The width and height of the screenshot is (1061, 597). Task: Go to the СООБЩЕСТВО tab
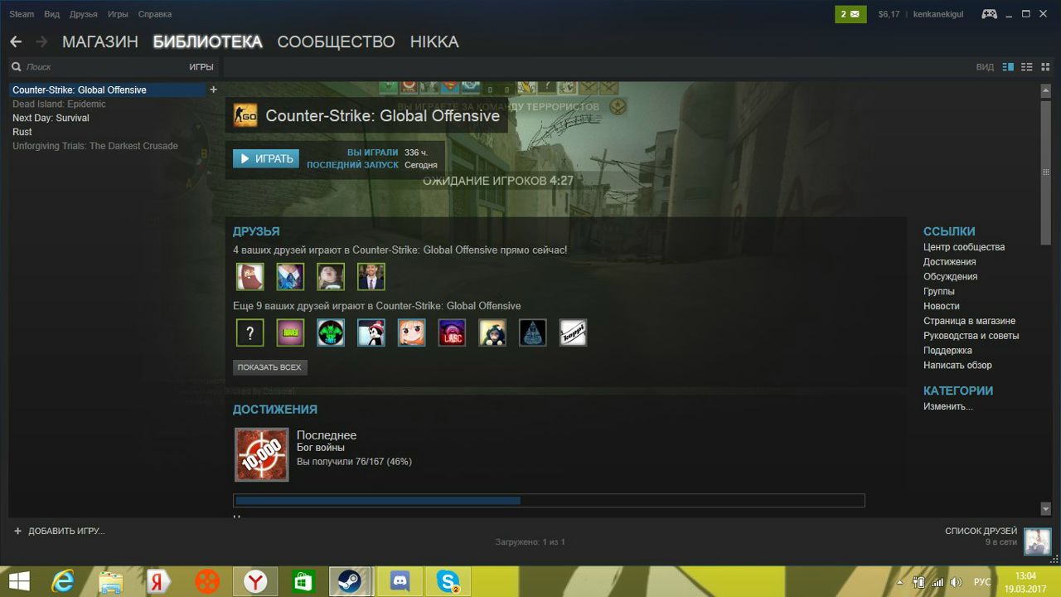(x=336, y=41)
